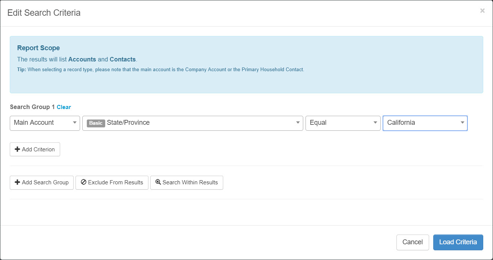Click Exclude From Results button
The width and height of the screenshot is (493, 260).
[112, 182]
